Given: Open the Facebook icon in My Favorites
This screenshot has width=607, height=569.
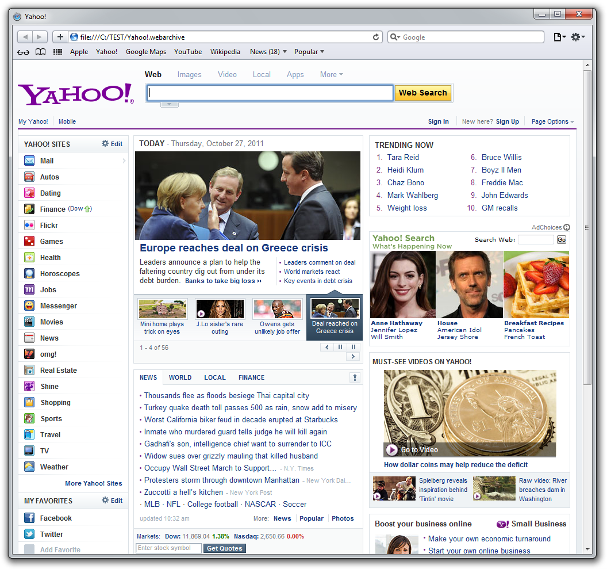Looking at the screenshot, I should (29, 518).
